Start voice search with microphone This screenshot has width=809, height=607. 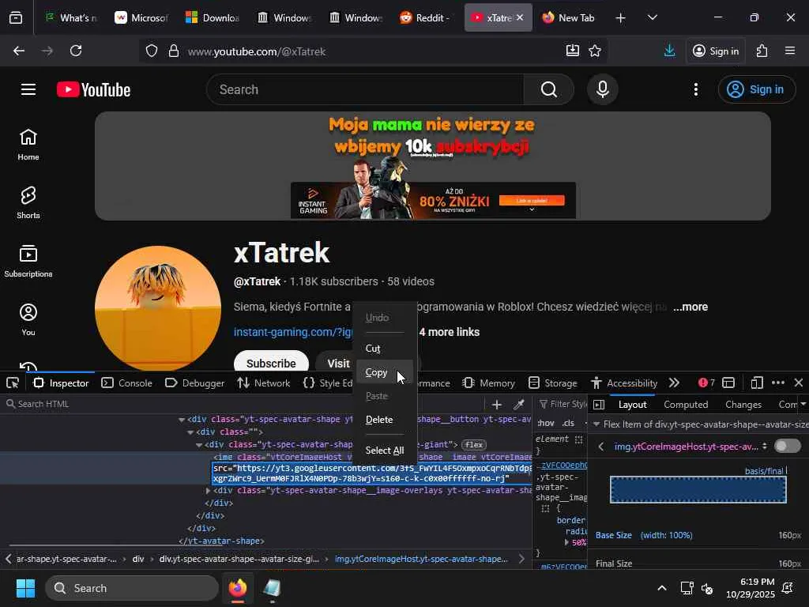(x=602, y=89)
